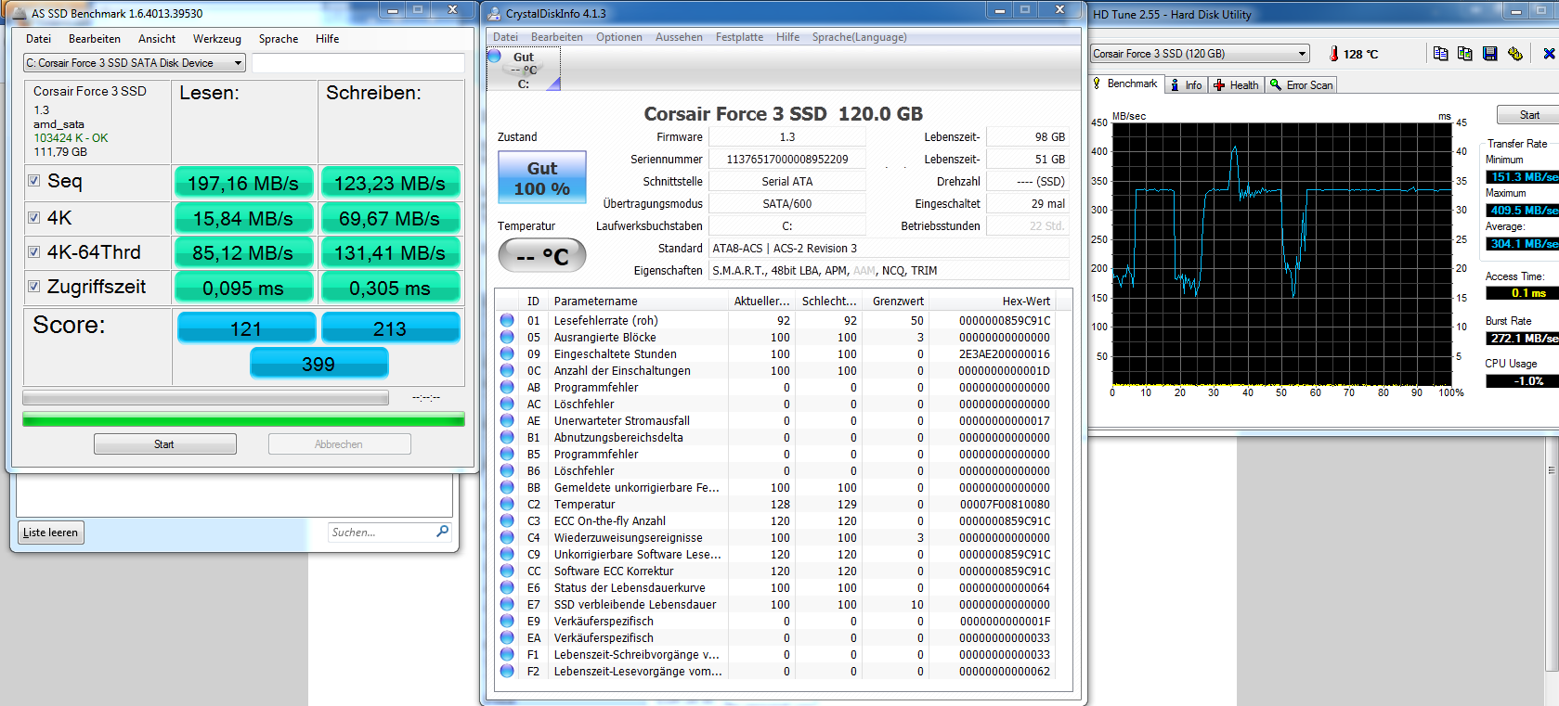Screen dimensions: 1559x706
Task: Open Bearbeiten menu in AS SSD Benchmark
Action: pos(95,39)
